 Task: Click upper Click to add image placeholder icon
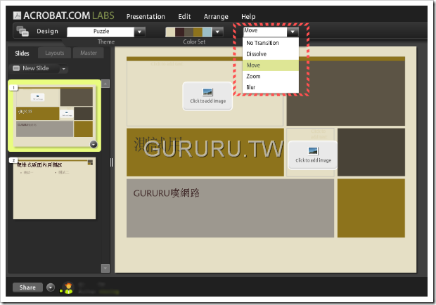(207, 92)
